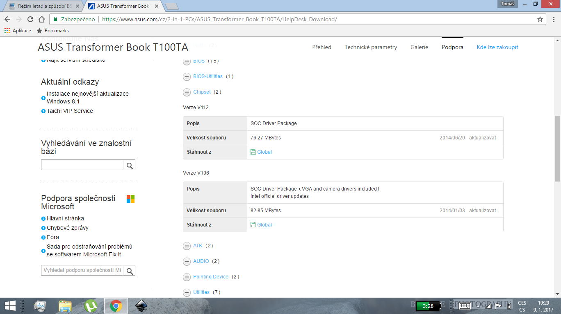
Task: Open Microsoft 'Hlavní stránka' link
Action: [x=65, y=218]
